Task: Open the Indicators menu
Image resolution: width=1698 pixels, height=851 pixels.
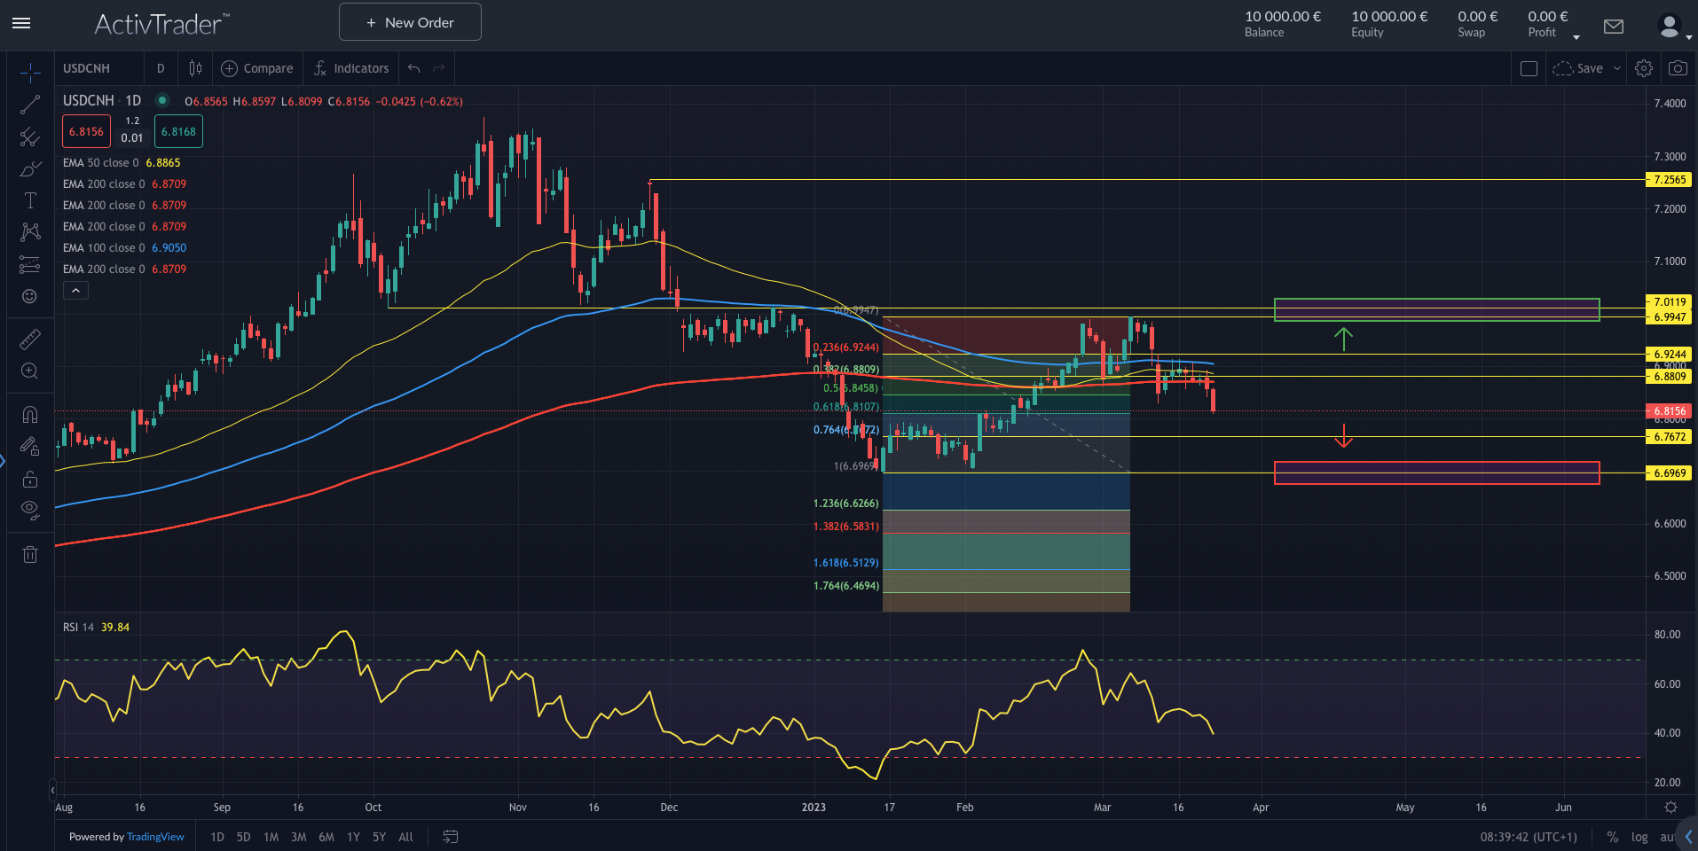Action: (x=351, y=67)
